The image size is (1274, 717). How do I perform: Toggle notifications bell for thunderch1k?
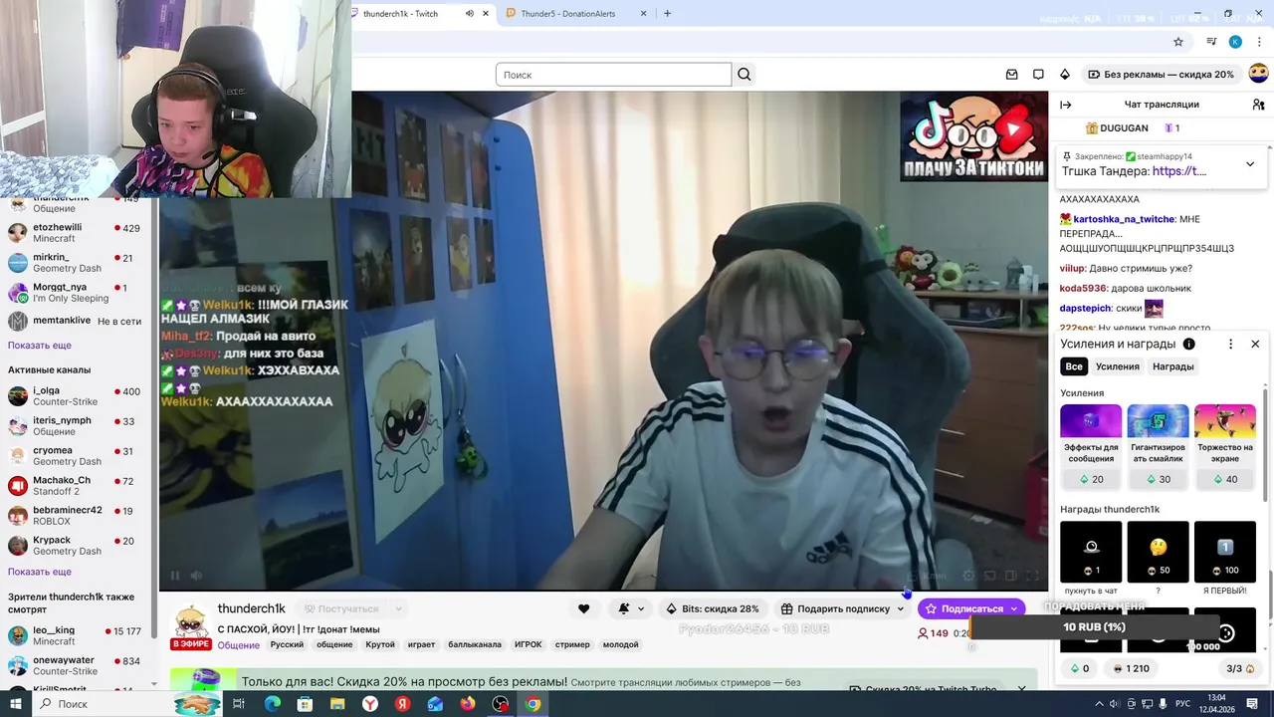tap(624, 608)
